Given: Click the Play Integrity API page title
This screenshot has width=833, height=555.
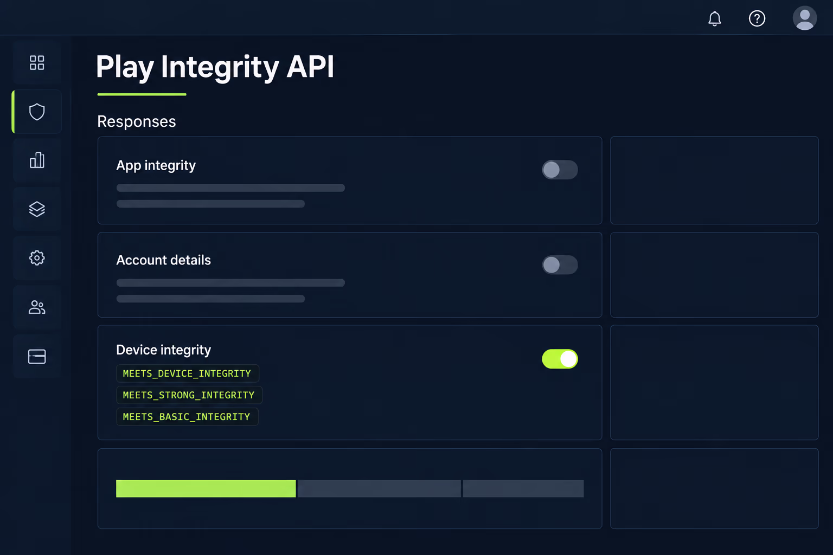Looking at the screenshot, I should [215, 67].
